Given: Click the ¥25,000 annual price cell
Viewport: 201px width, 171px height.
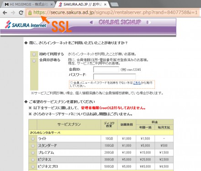Looking at the screenshot, I should (145, 160).
